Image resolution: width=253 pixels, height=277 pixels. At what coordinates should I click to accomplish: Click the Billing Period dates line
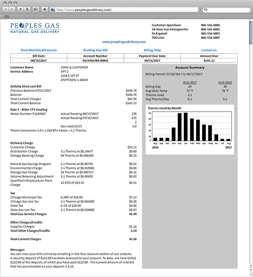coord(174,74)
